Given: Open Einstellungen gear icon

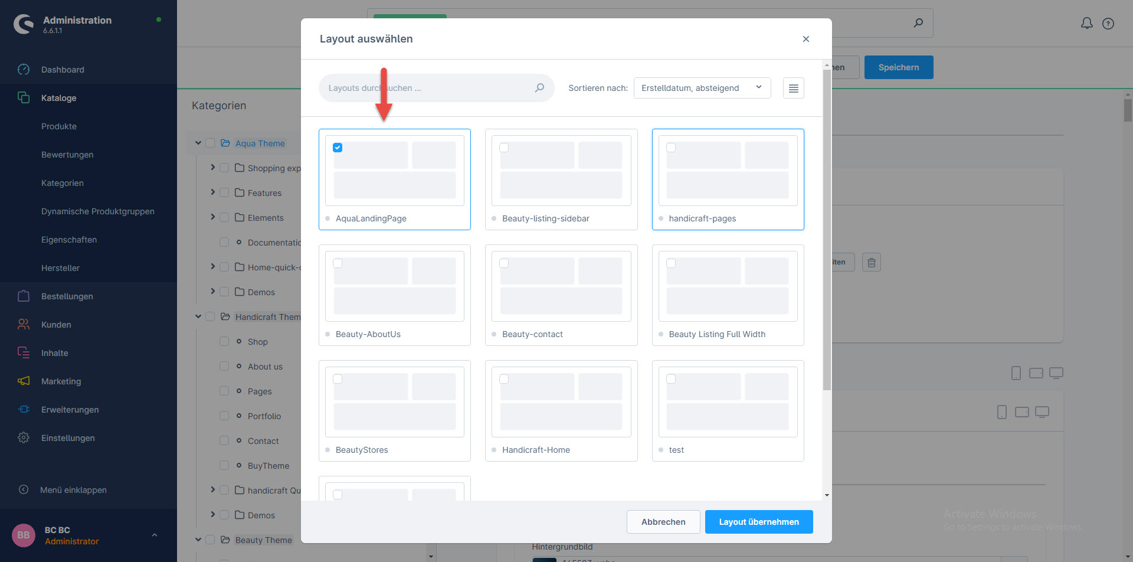Looking at the screenshot, I should (x=24, y=438).
